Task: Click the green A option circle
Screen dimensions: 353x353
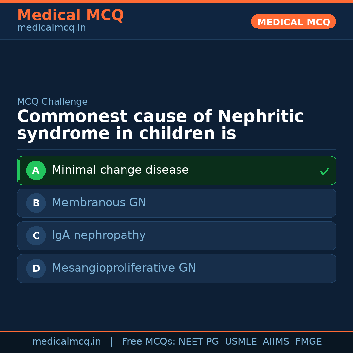Action: click(36, 170)
